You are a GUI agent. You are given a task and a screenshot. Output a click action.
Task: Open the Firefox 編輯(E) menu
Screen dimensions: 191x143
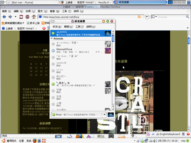tap(18, 11)
